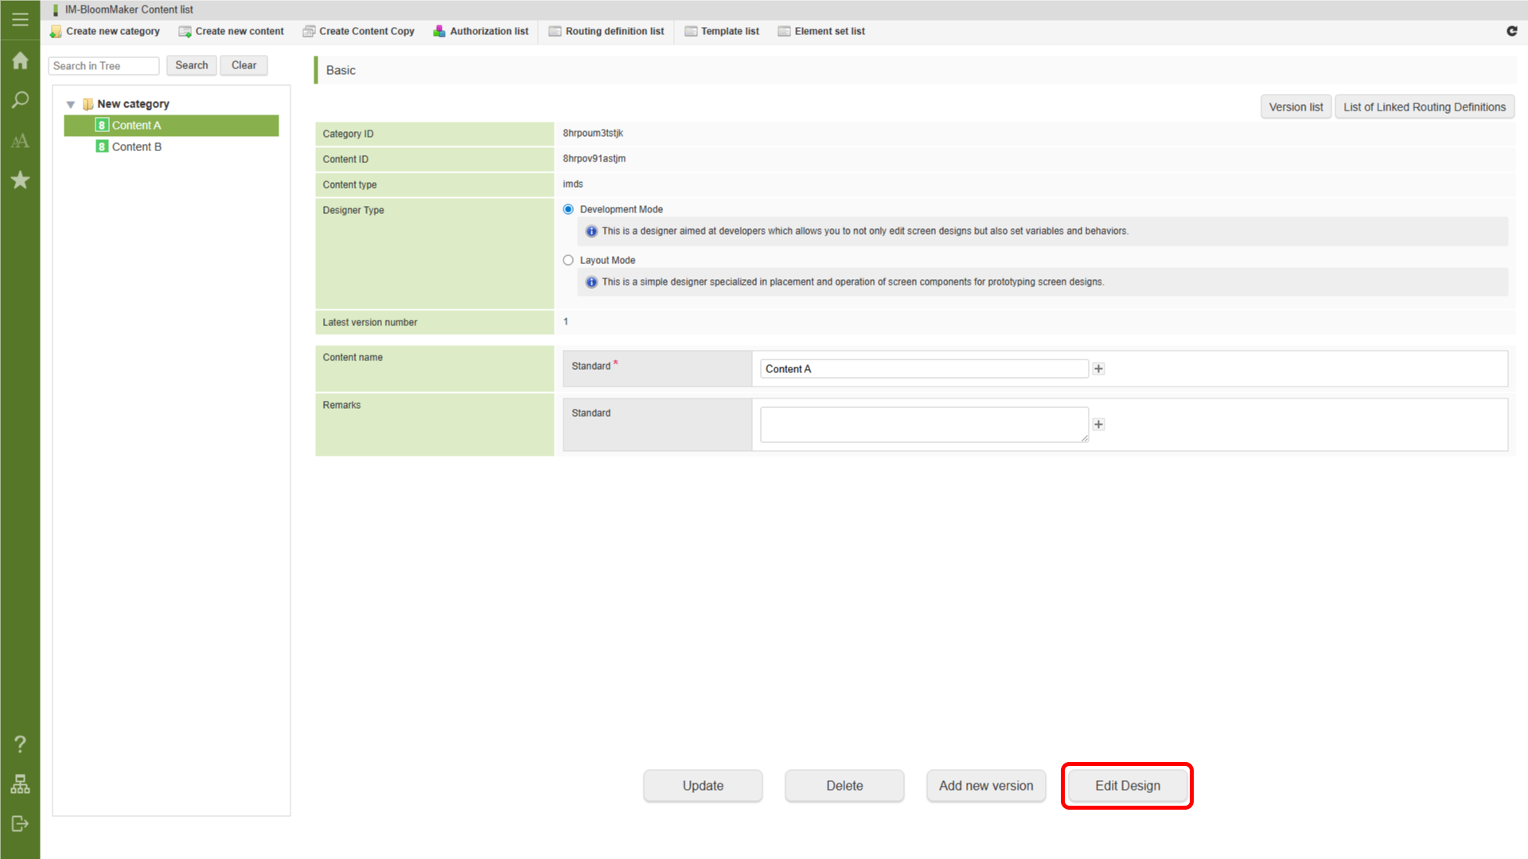Open the hamburger menu icon
Screen dimensions: 1528x859
[x=20, y=19]
